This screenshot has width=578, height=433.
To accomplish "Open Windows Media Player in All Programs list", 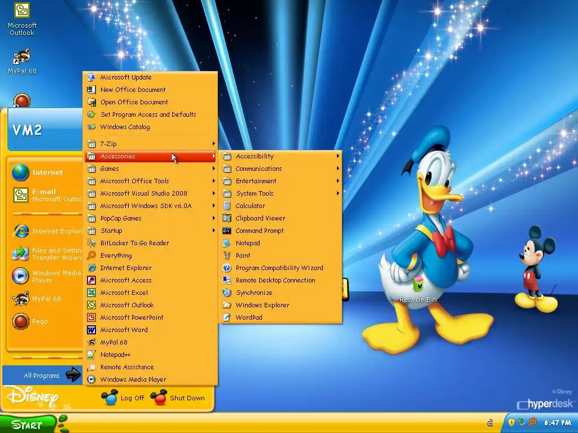I will (x=150, y=379).
